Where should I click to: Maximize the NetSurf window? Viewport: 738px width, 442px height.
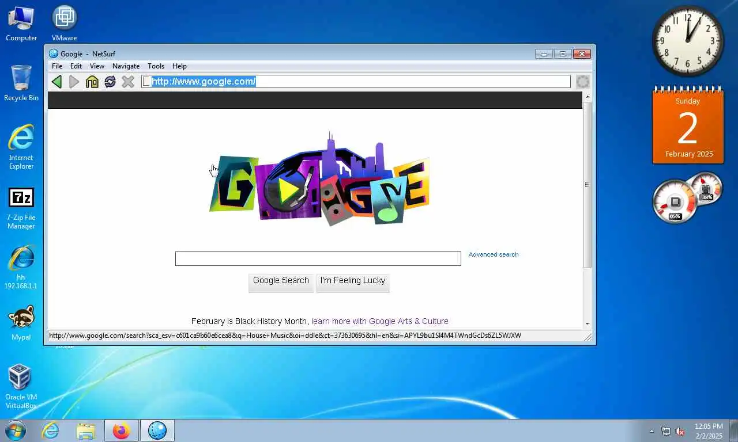click(x=563, y=54)
